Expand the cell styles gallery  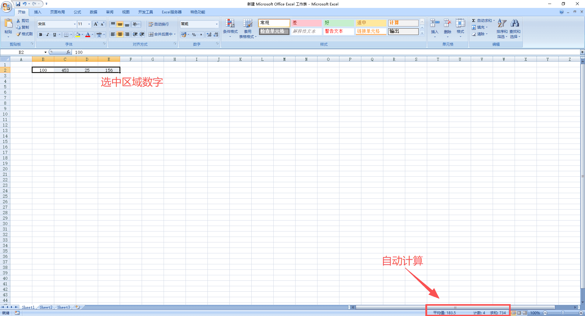point(422,33)
